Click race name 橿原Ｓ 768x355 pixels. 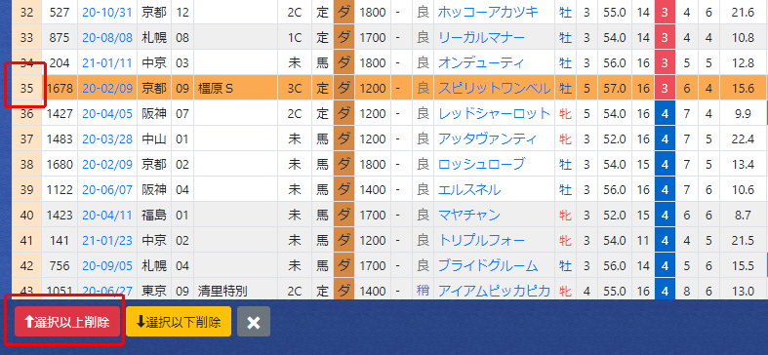click(215, 88)
